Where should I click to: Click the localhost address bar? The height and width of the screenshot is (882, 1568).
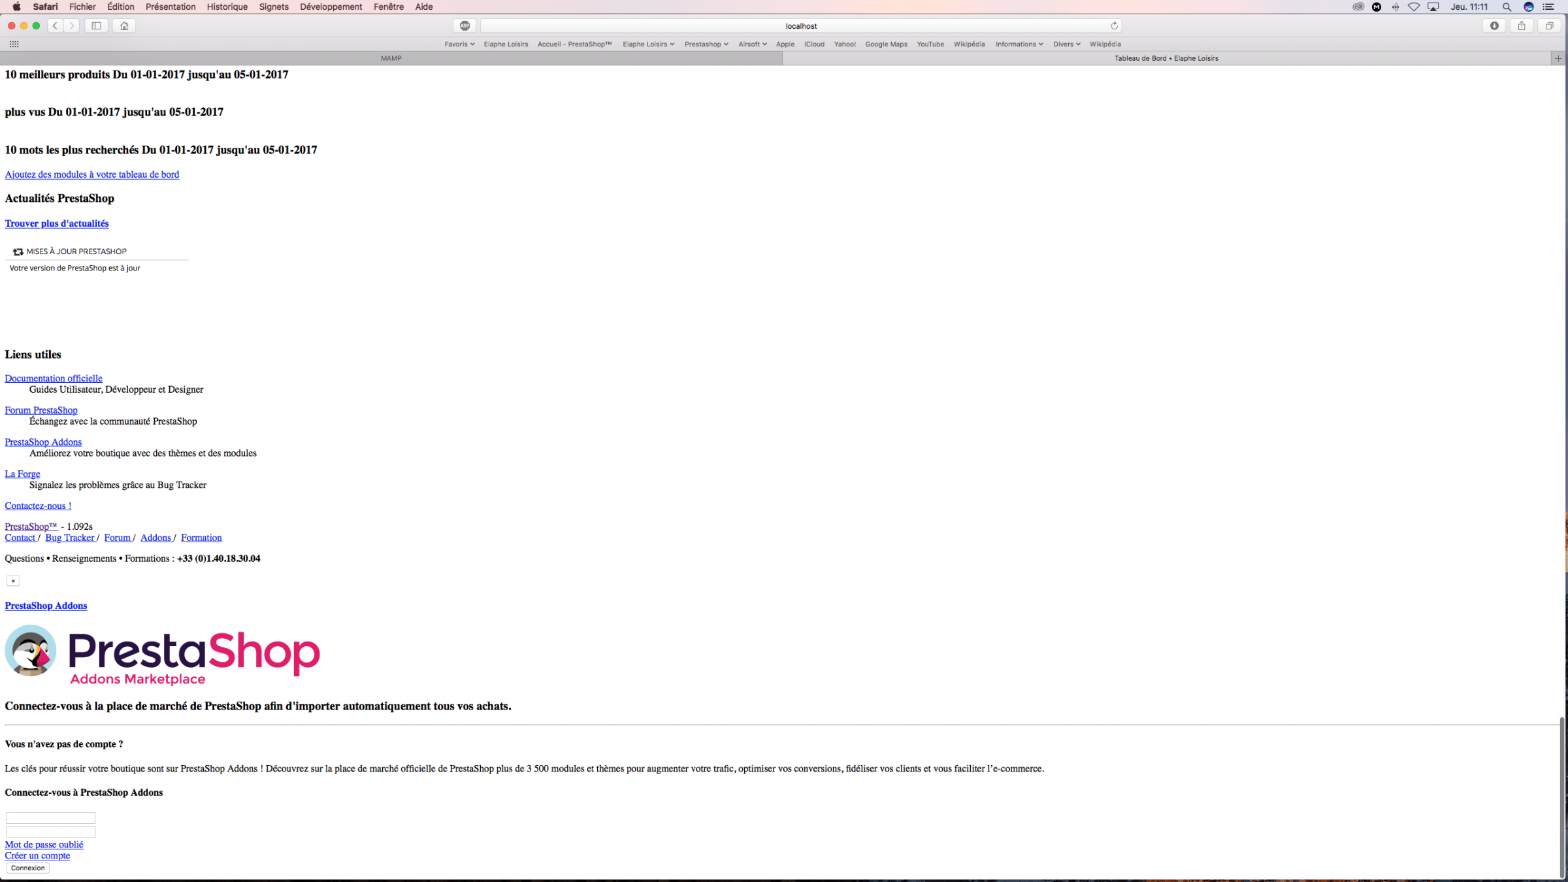[x=800, y=26]
